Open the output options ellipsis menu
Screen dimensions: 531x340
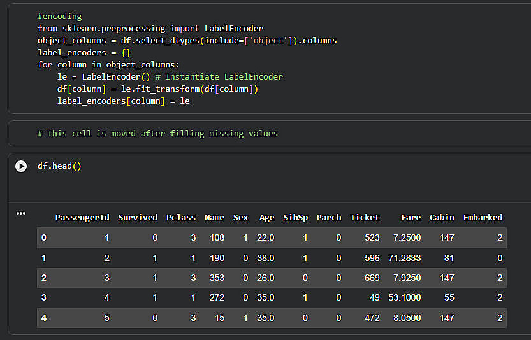coord(21,213)
